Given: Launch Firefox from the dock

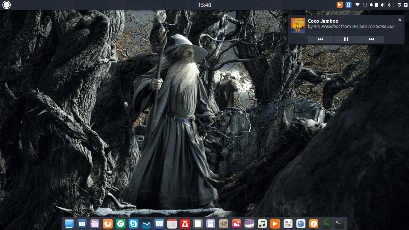Looking at the screenshot, I should (108, 224).
